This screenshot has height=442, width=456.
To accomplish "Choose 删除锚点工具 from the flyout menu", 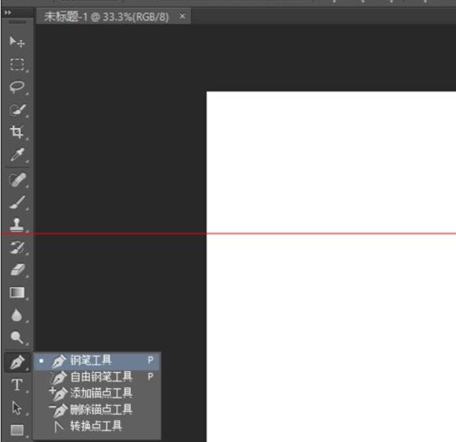I will click(97, 410).
